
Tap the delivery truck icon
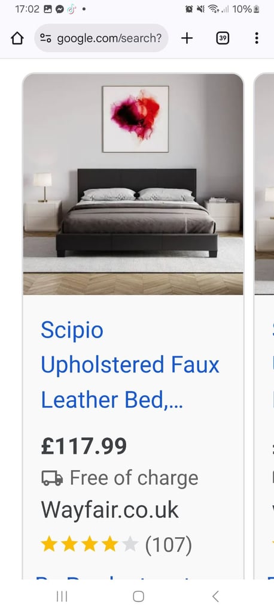[x=52, y=478]
